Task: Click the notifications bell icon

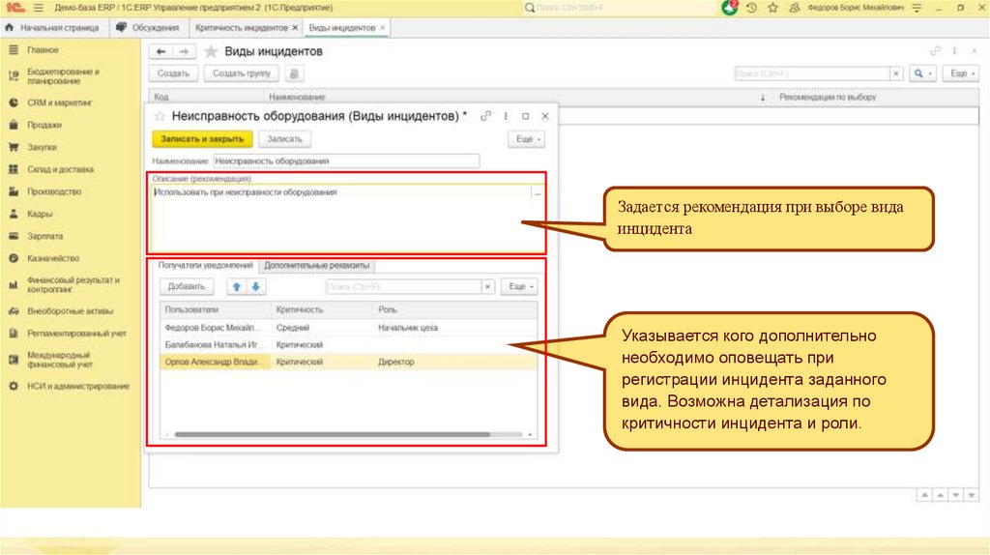Action: tap(730, 8)
